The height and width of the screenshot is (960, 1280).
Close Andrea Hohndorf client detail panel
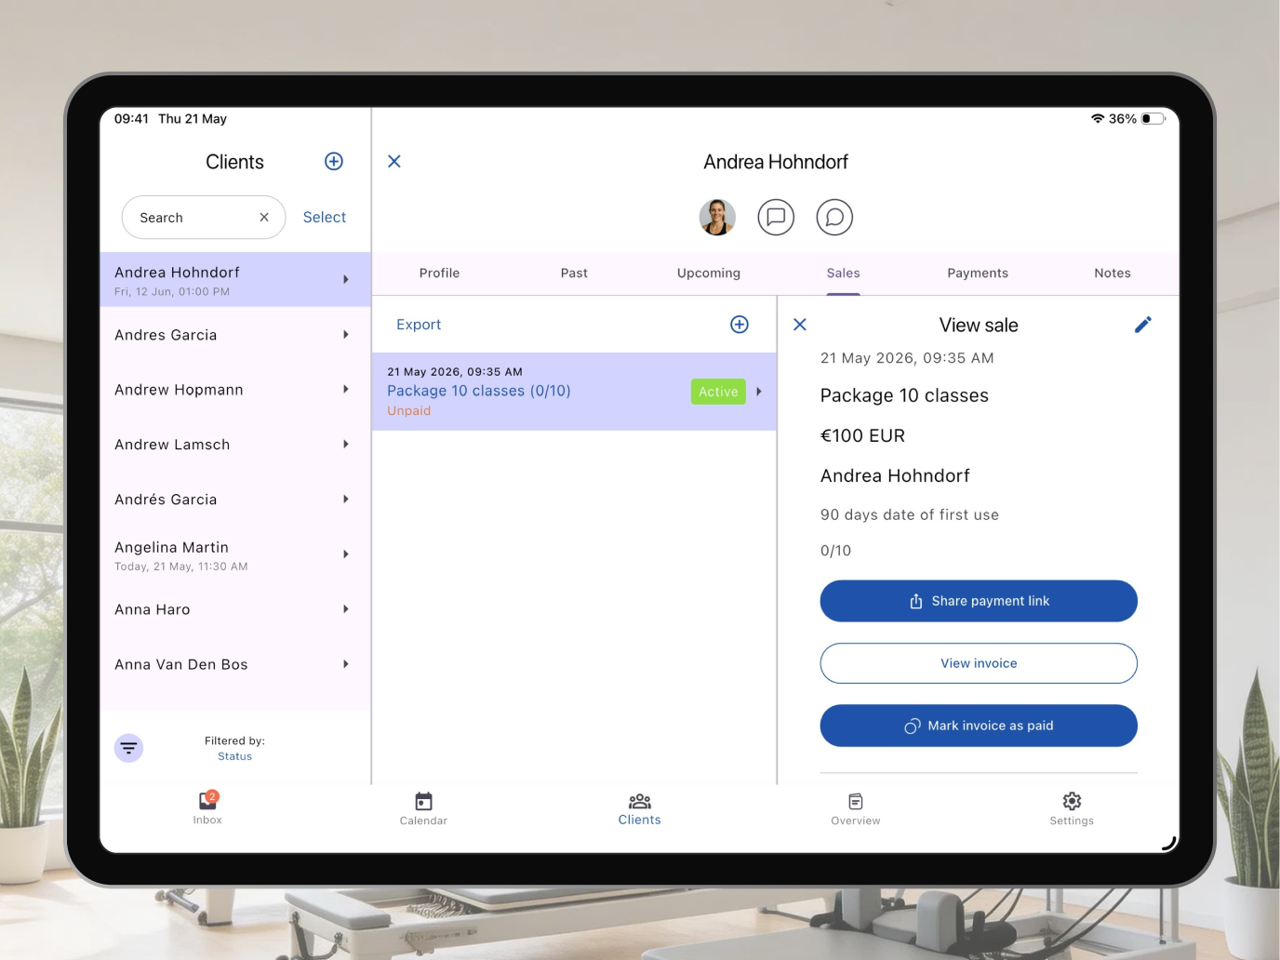click(x=394, y=162)
